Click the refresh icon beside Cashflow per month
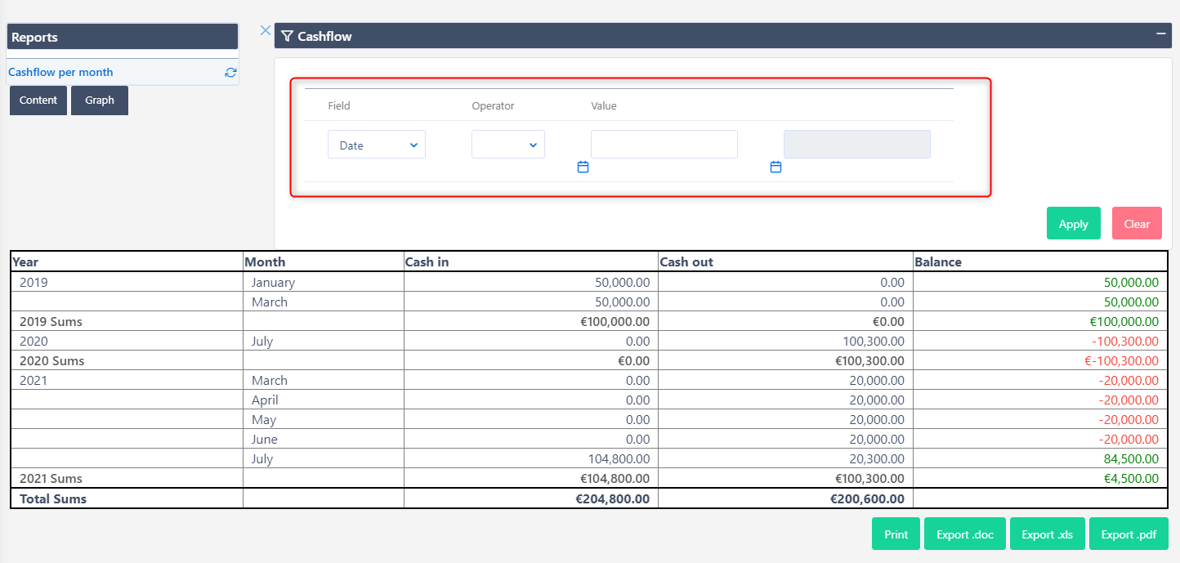Image resolution: width=1180 pixels, height=563 pixels. coord(230,73)
